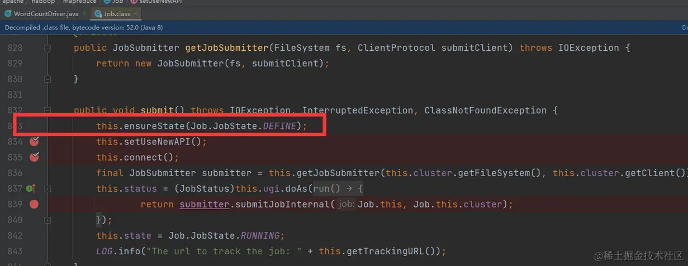Click line number 831 in gutter

pos(15,95)
